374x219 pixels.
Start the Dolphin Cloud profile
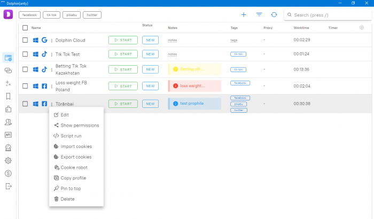(x=123, y=40)
